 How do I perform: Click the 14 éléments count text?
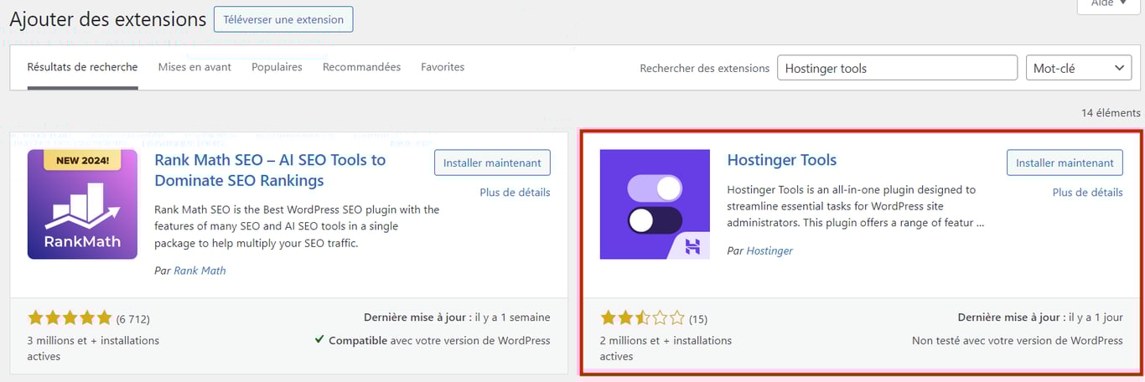pyautogui.click(x=1111, y=112)
